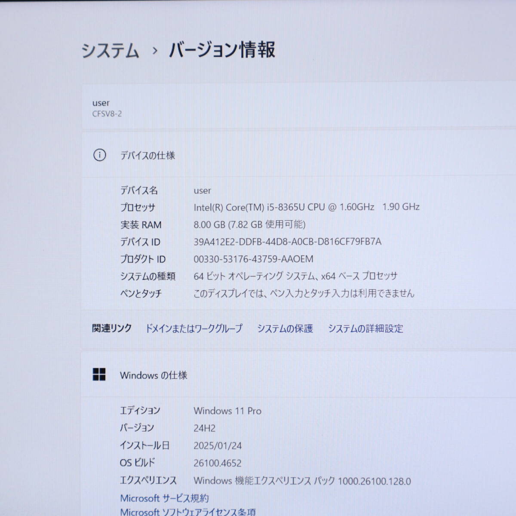The width and height of the screenshot is (516, 516).
Task: Click the 関連リンク label
Action: click(112, 329)
